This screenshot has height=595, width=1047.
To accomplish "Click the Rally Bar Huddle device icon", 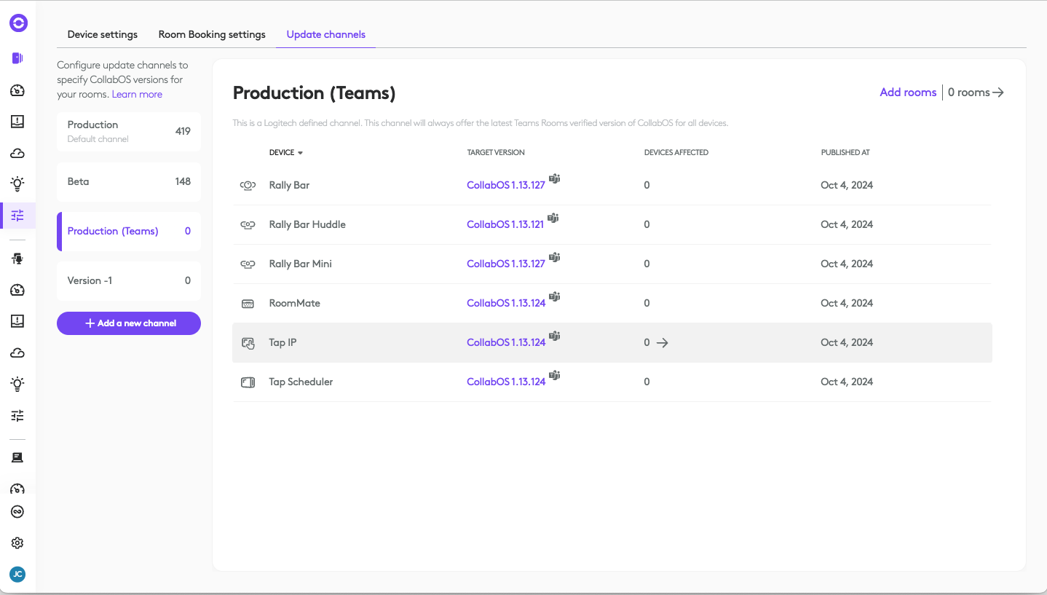I will pyautogui.click(x=248, y=224).
